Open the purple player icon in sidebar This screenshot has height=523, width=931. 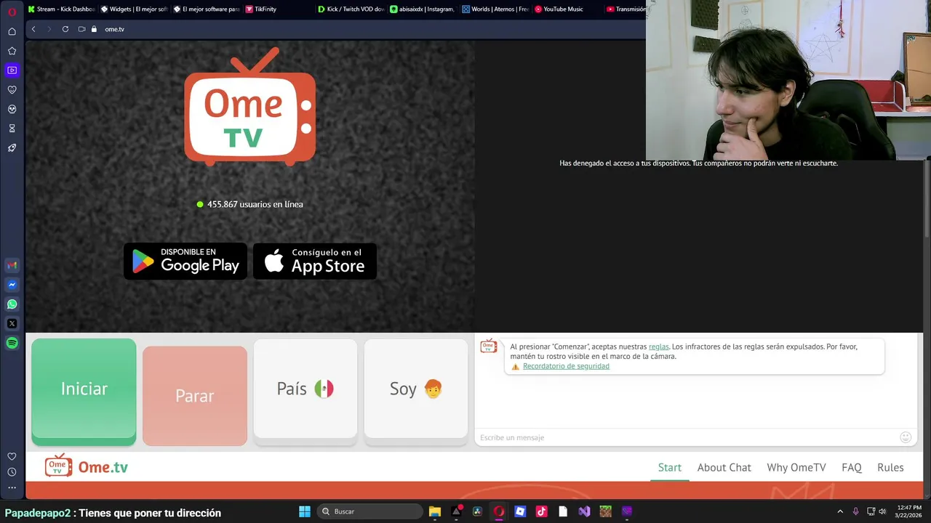(12, 70)
